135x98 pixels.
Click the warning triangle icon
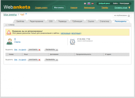point(9,32)
